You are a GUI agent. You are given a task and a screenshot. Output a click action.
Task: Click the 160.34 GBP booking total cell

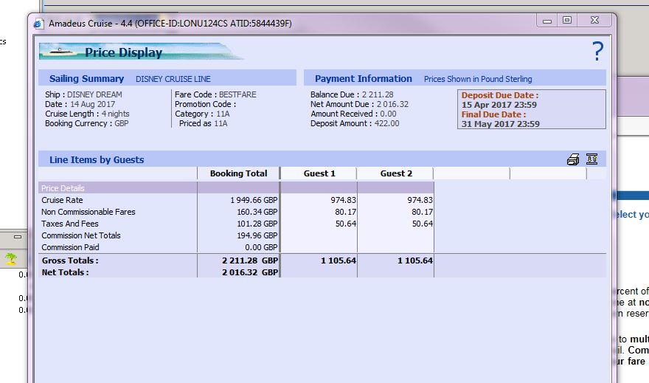[257, 212]
